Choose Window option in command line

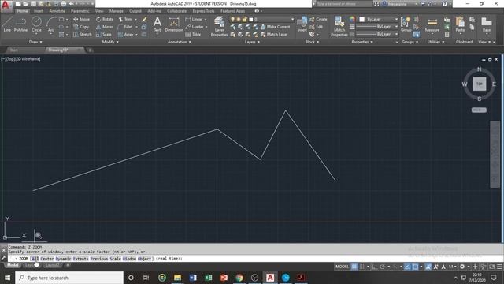point(129,259)
